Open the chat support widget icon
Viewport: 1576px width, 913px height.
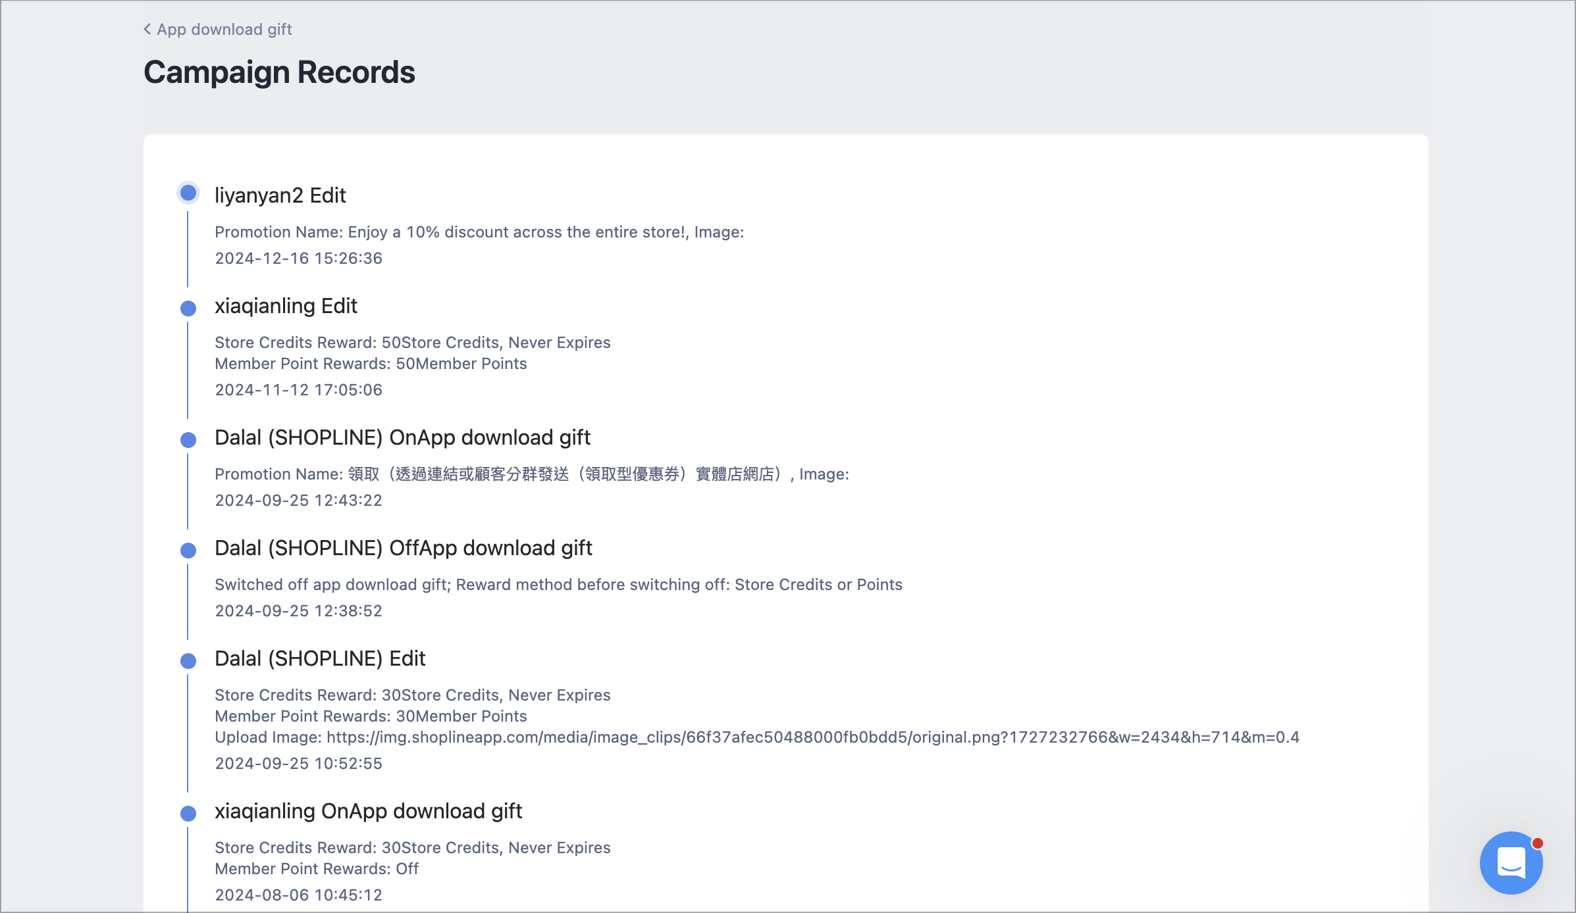point(1511,862)
